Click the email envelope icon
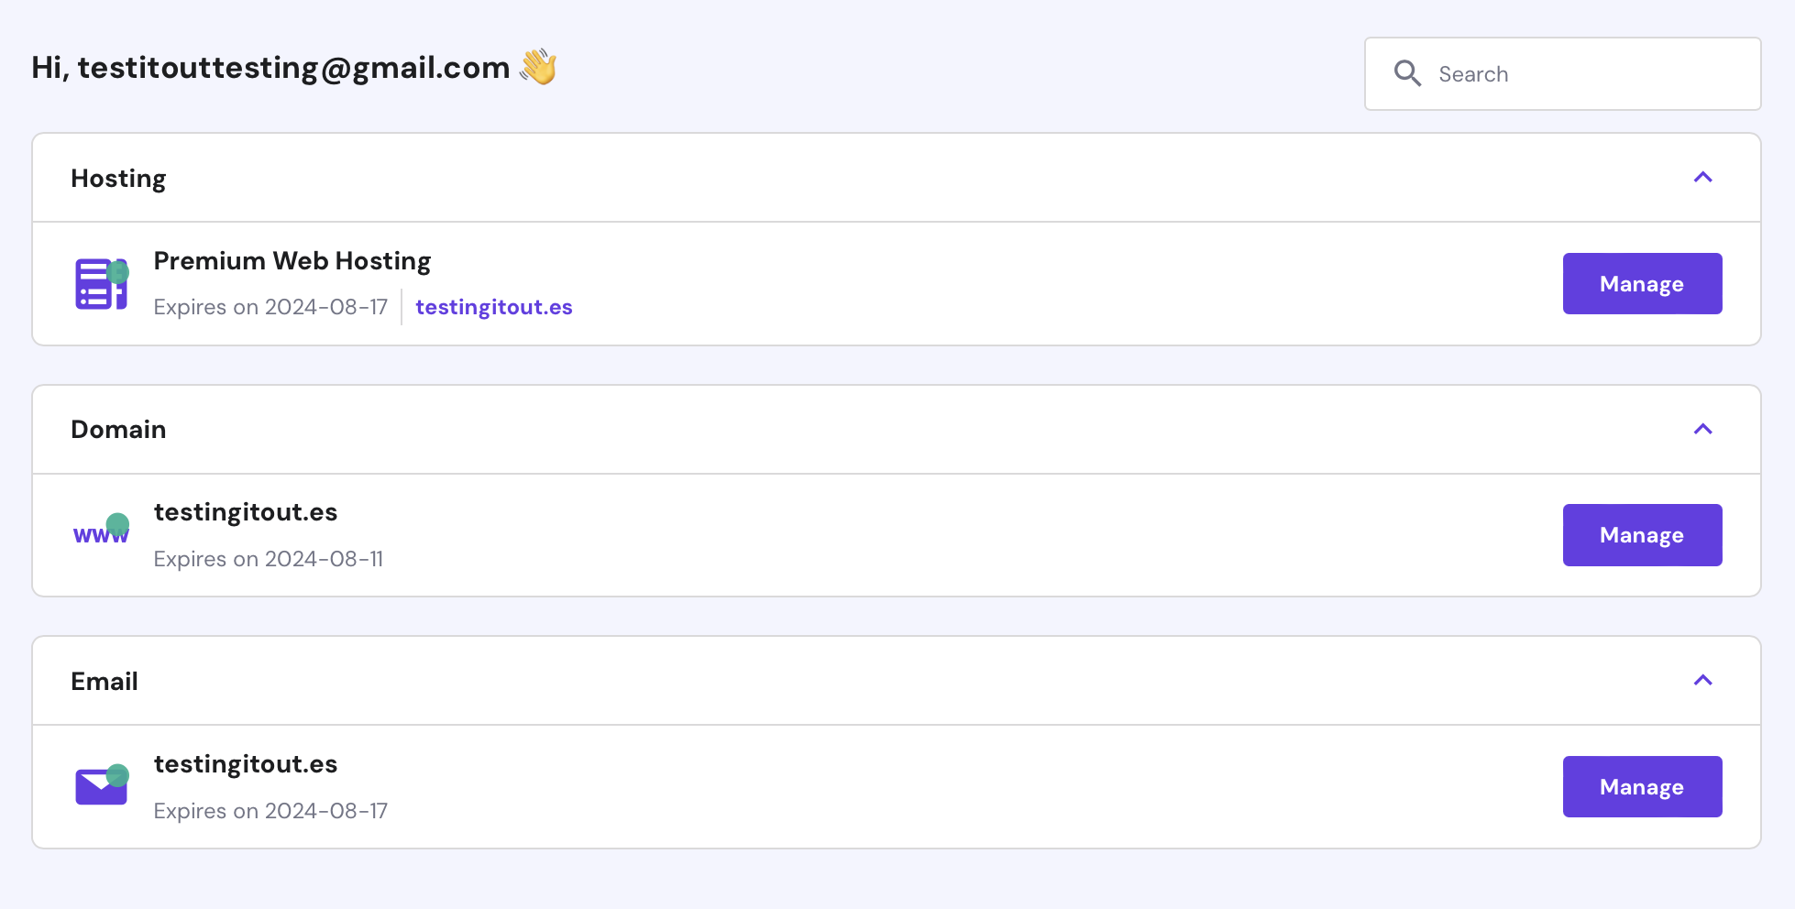The height and width of the screenshot is (909, 1795). tap(101, 785)
